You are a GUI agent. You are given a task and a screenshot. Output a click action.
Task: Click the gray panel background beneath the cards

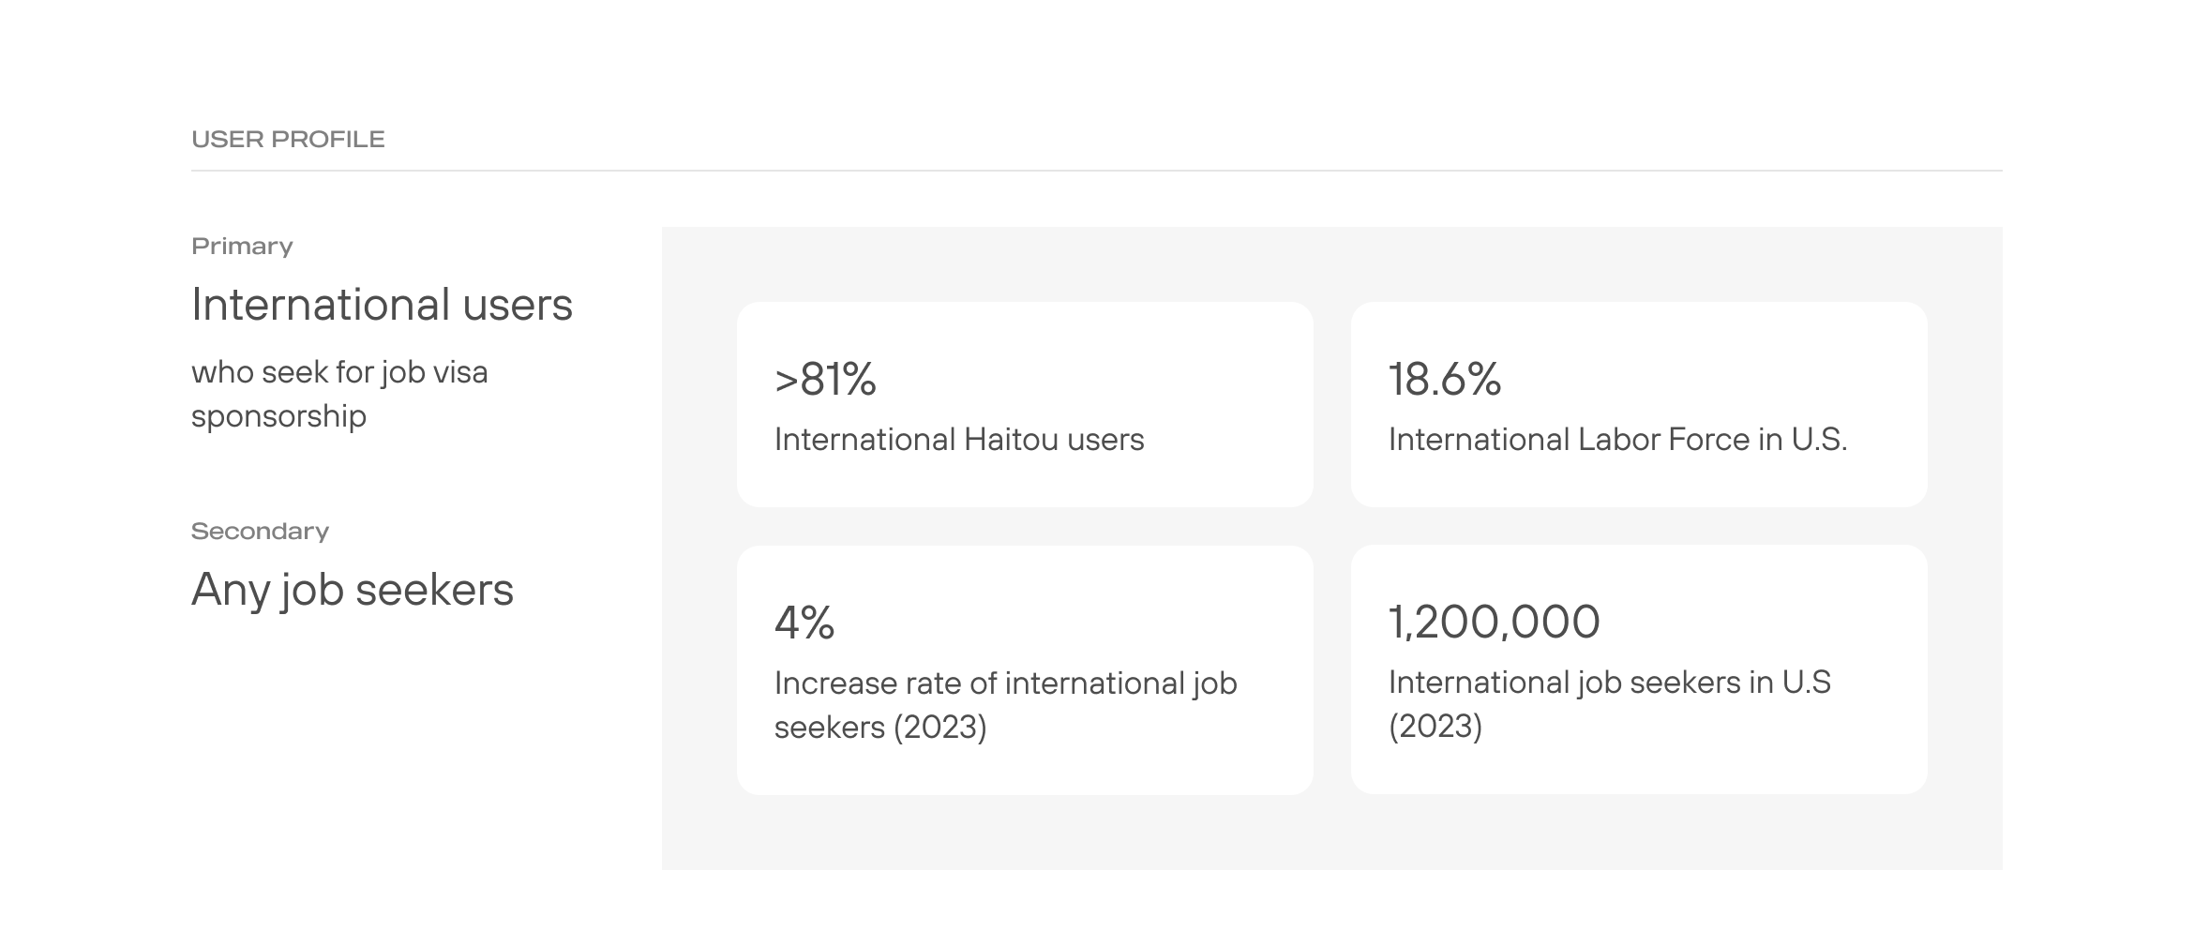coord(1331,833)
